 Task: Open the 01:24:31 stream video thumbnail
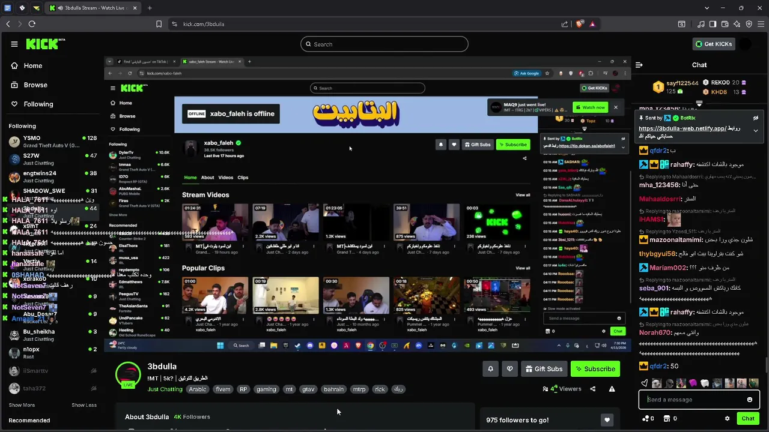tap(215, 223)
